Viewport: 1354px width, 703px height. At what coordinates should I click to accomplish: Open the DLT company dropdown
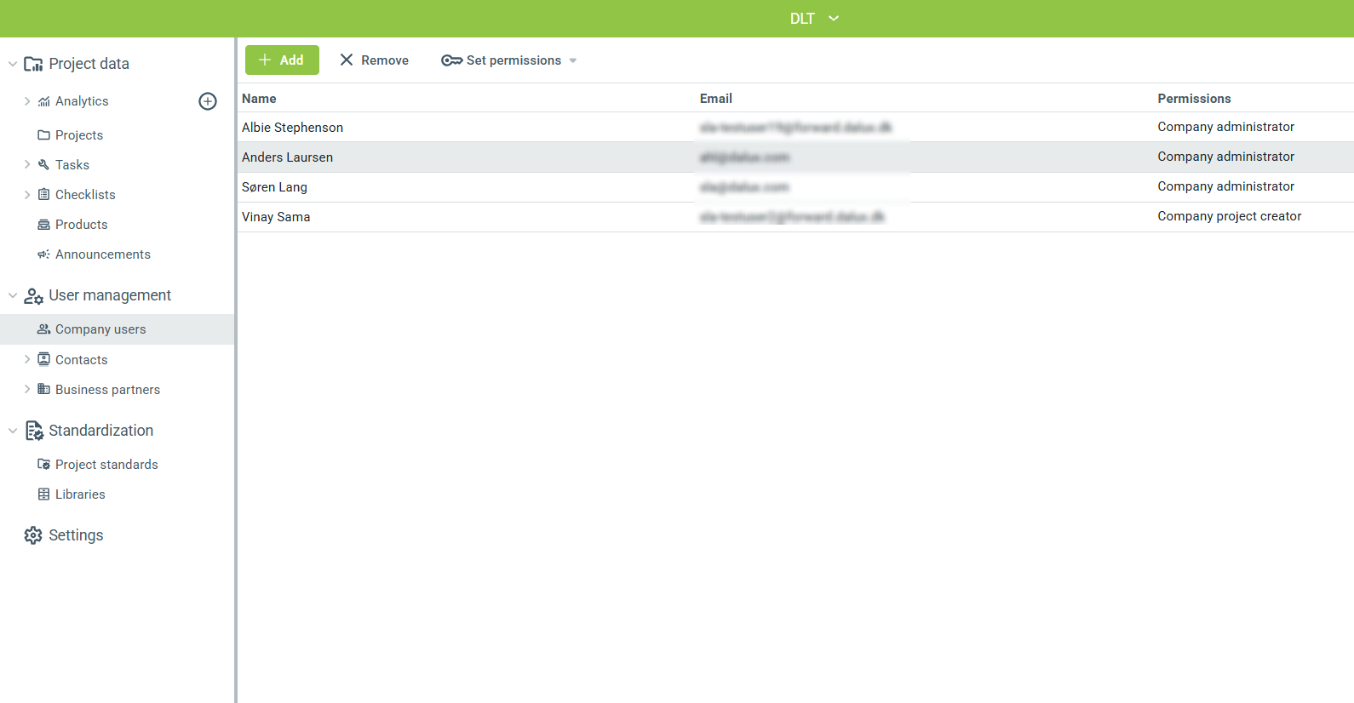point(813,19)
